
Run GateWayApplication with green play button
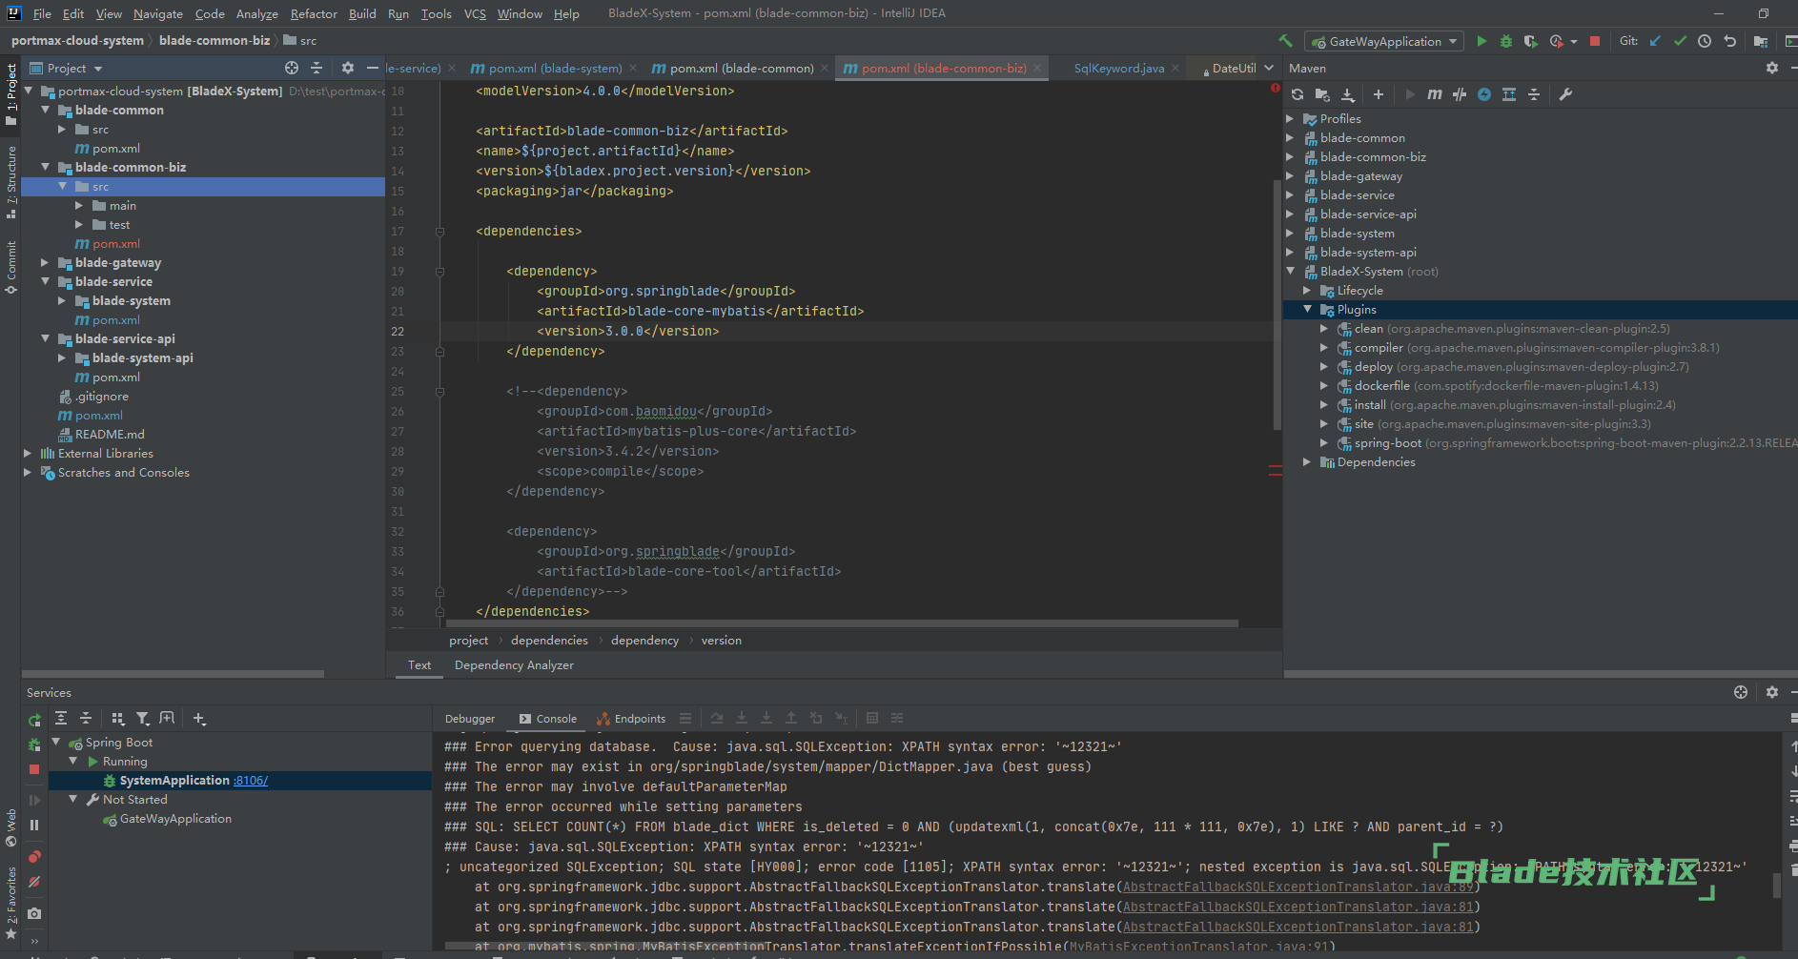[1481, 41]
